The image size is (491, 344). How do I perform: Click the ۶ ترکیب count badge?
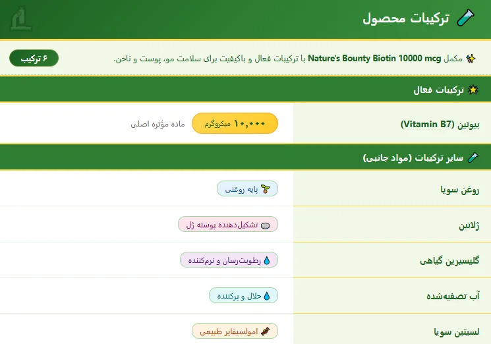pyautogui.click(x=34, y=58)
